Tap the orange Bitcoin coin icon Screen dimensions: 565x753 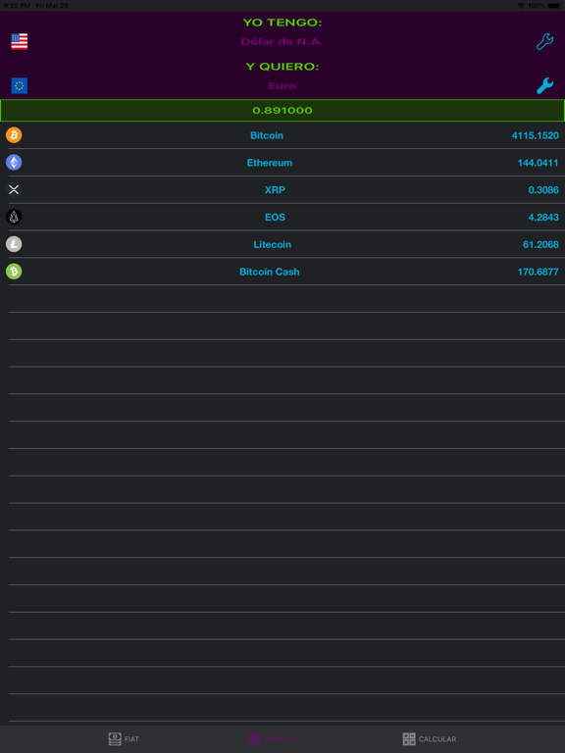[14, 135]
